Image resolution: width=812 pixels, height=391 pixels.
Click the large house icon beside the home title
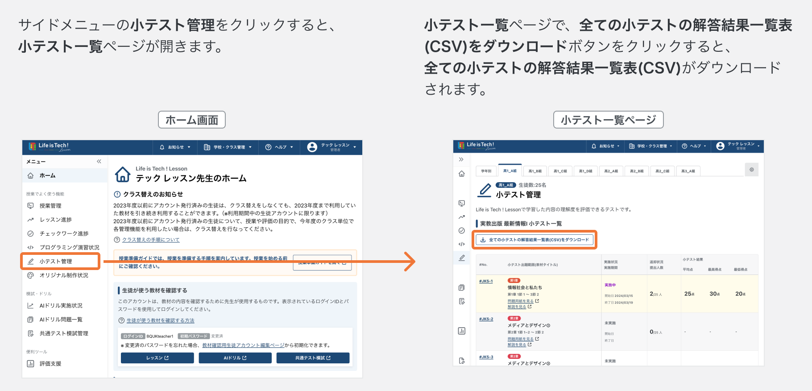coord(123,175)
